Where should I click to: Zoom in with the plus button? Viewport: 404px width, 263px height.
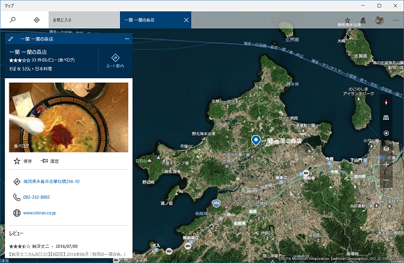pos(386,165)
